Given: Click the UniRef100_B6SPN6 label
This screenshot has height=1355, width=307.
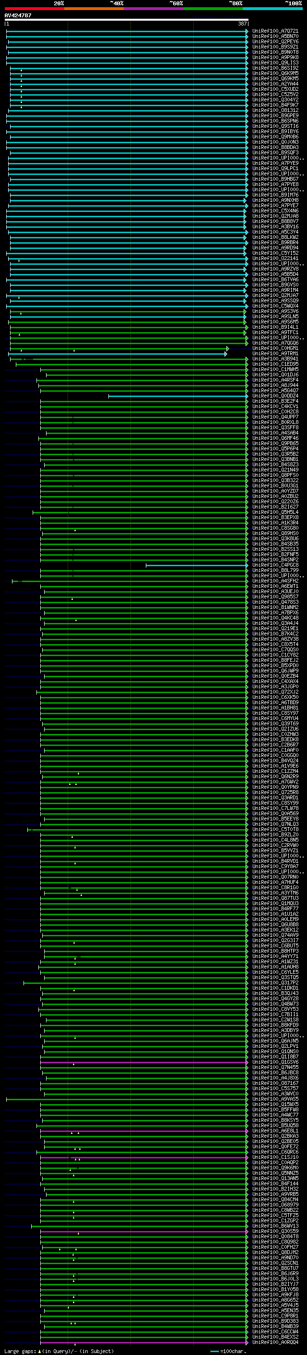Looking at the screenshot, I should (275, 121).
